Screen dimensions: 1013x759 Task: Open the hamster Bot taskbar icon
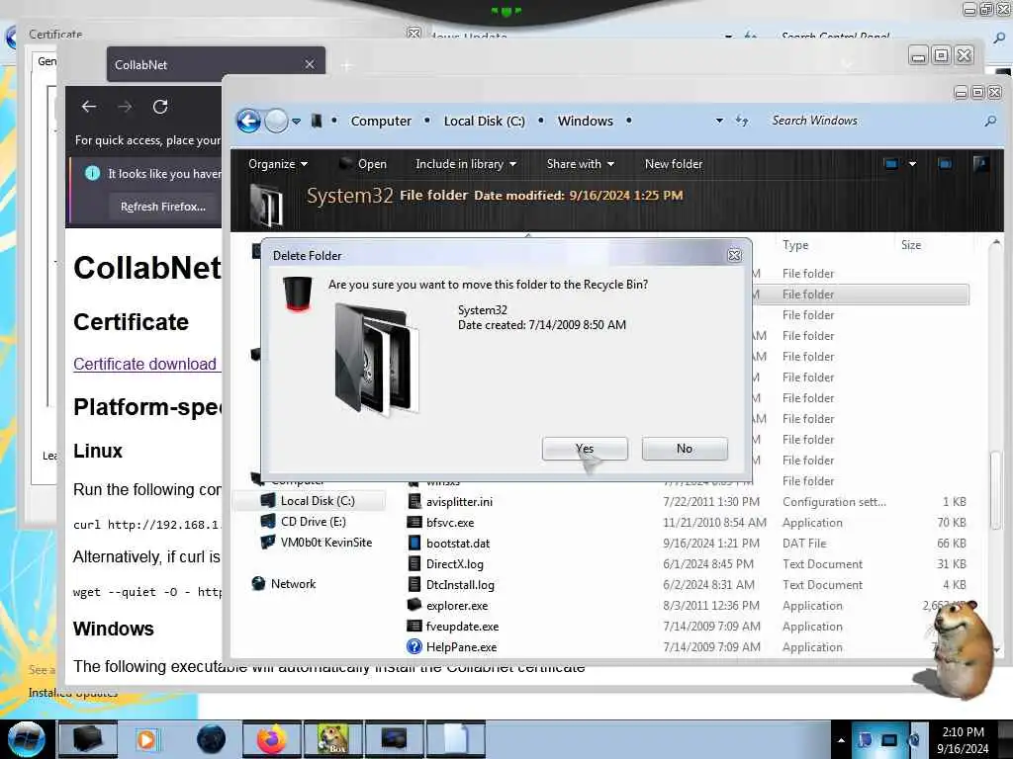point(332,739)
